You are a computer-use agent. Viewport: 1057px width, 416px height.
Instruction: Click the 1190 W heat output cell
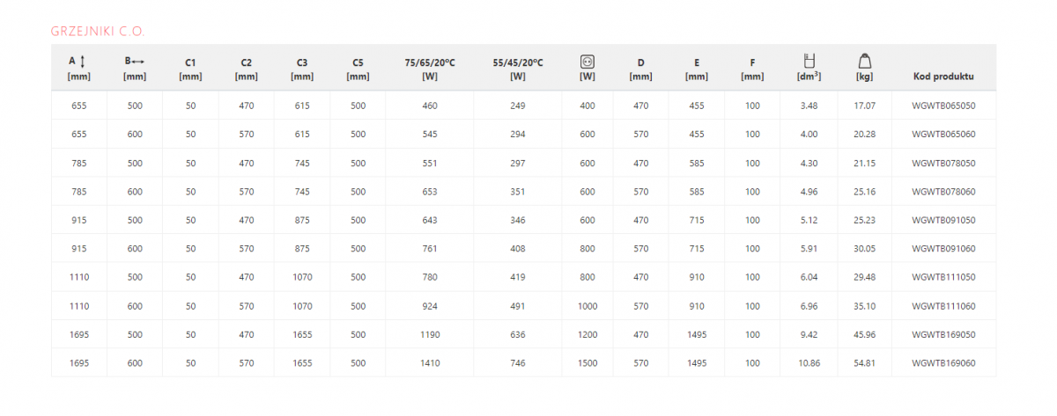[x=430, y=334]
